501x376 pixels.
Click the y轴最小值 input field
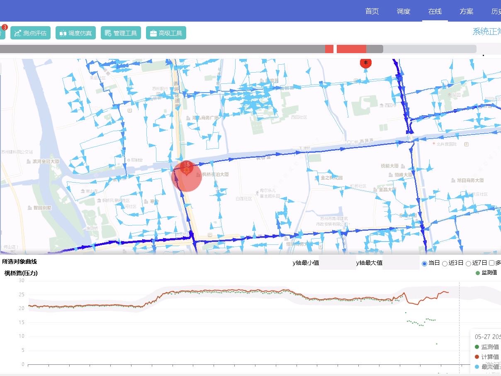[337, 263]
